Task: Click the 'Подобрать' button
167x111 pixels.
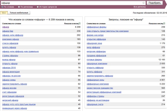Action: [154, 3]
